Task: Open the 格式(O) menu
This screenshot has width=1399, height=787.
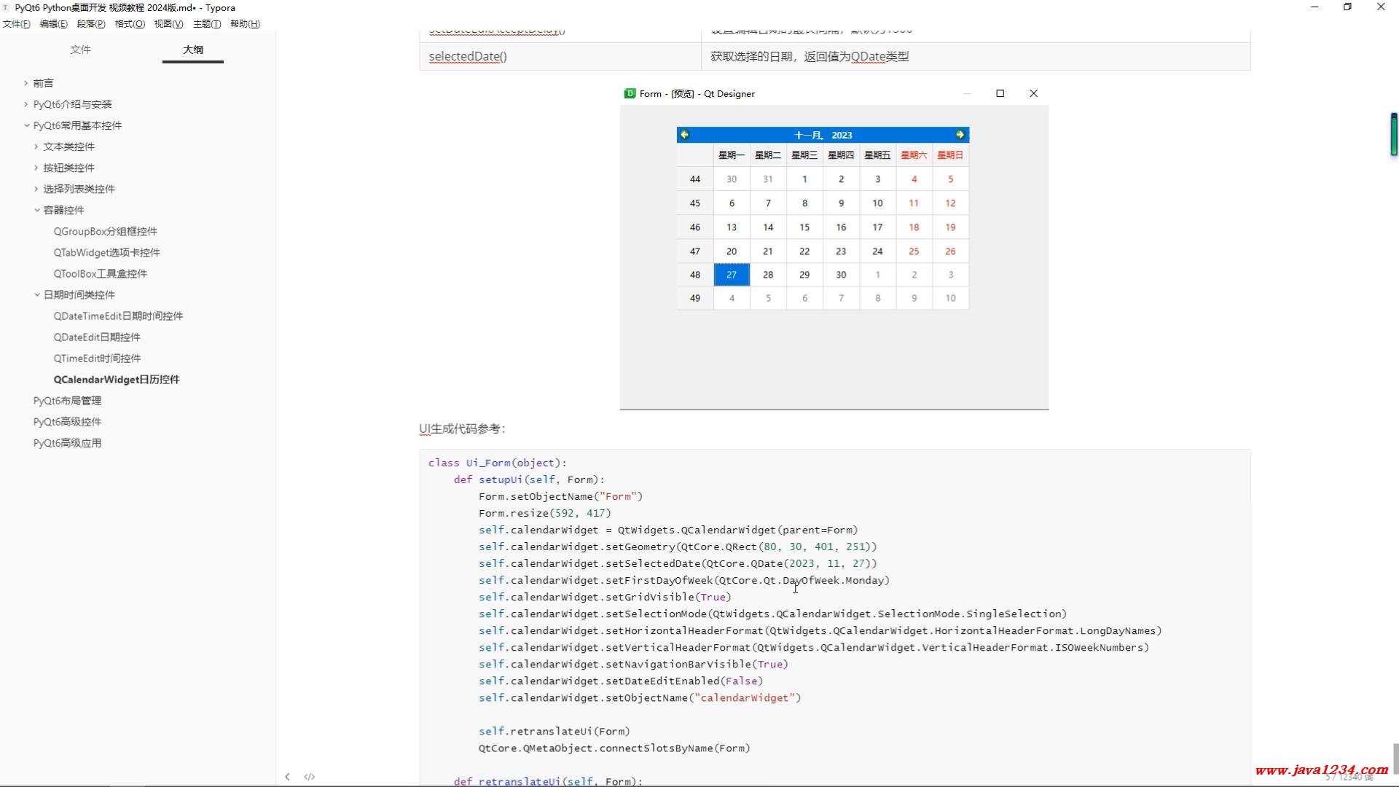Action: click(130, 24)
